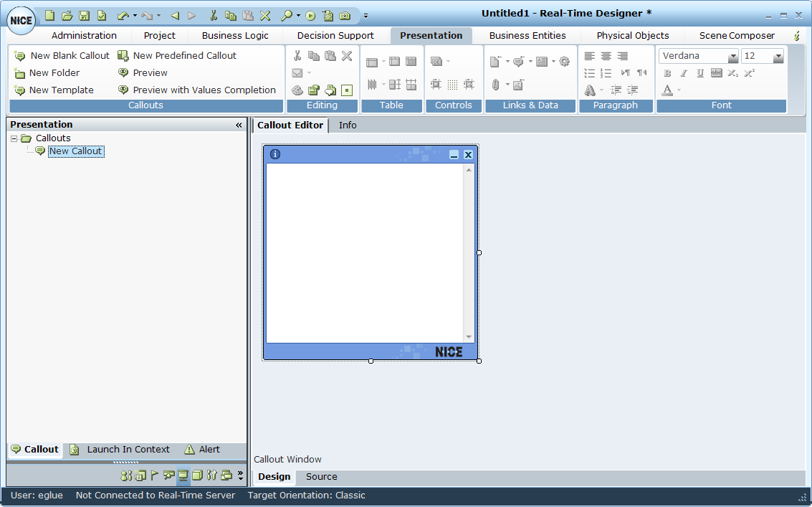Click the green Run play icon
The image size is (812, 507).
(x=310, y=15)
